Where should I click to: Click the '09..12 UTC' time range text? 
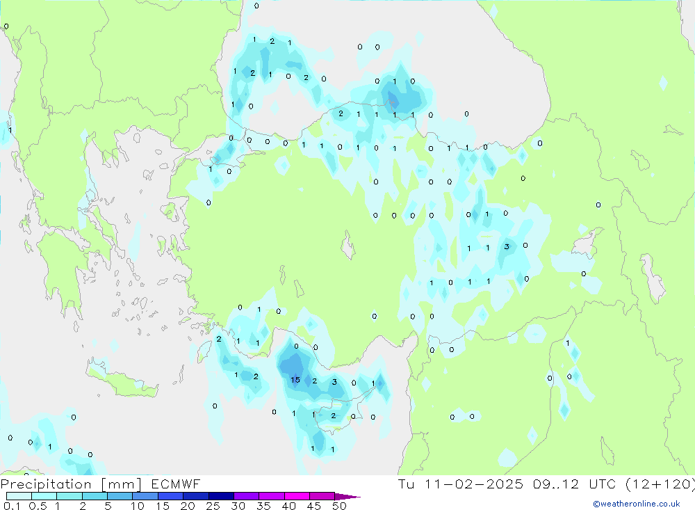(x=575, y=484)
